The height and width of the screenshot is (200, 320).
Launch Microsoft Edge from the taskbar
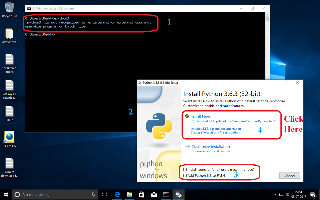pyautogui.click(x=117, y=194)
